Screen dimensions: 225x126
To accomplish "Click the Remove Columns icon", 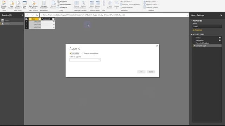I will (84, 3).
